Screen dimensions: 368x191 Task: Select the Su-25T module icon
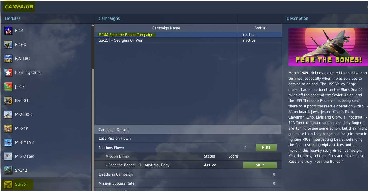(8, 184)
